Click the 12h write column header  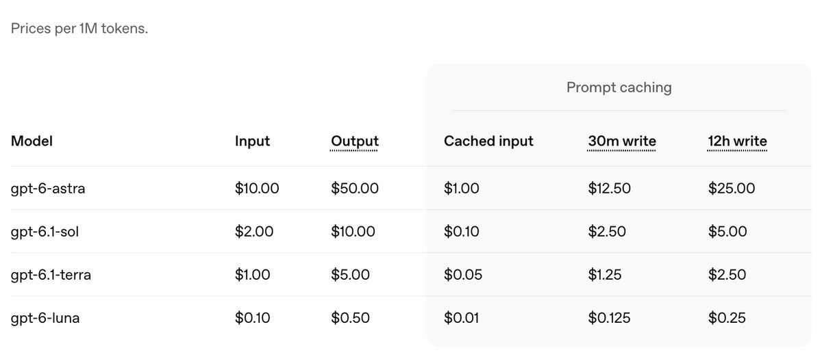(738, 141)
